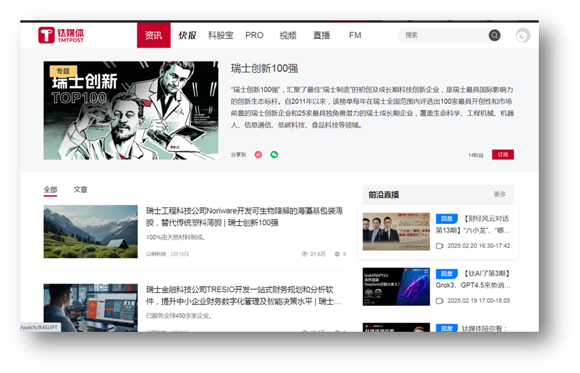
Task: Click views eye icon on Noriware article
Action: click(304, 254)
